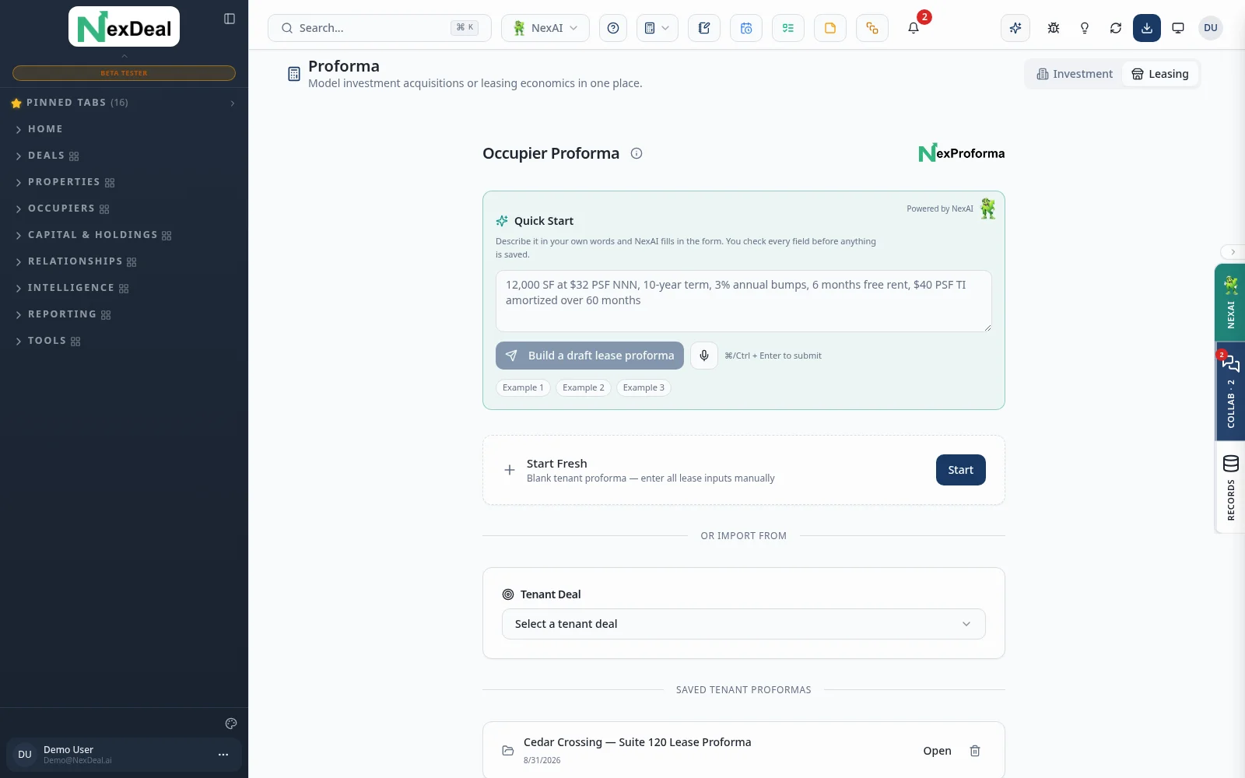Open the Select a tenant deal dropdown

[x=744, y=624]
